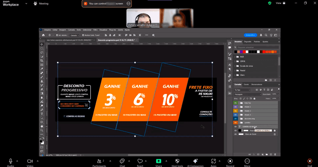This screenshot has width=318, height=167.
Task: Click the align horizontal centers icon
Action: (110, 35)
